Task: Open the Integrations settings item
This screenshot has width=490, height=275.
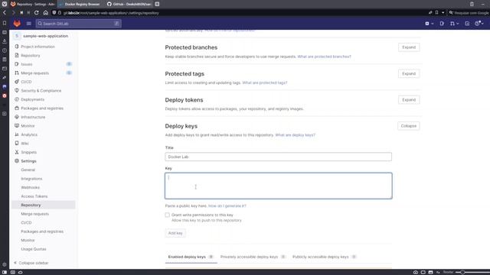Action: 31,179
